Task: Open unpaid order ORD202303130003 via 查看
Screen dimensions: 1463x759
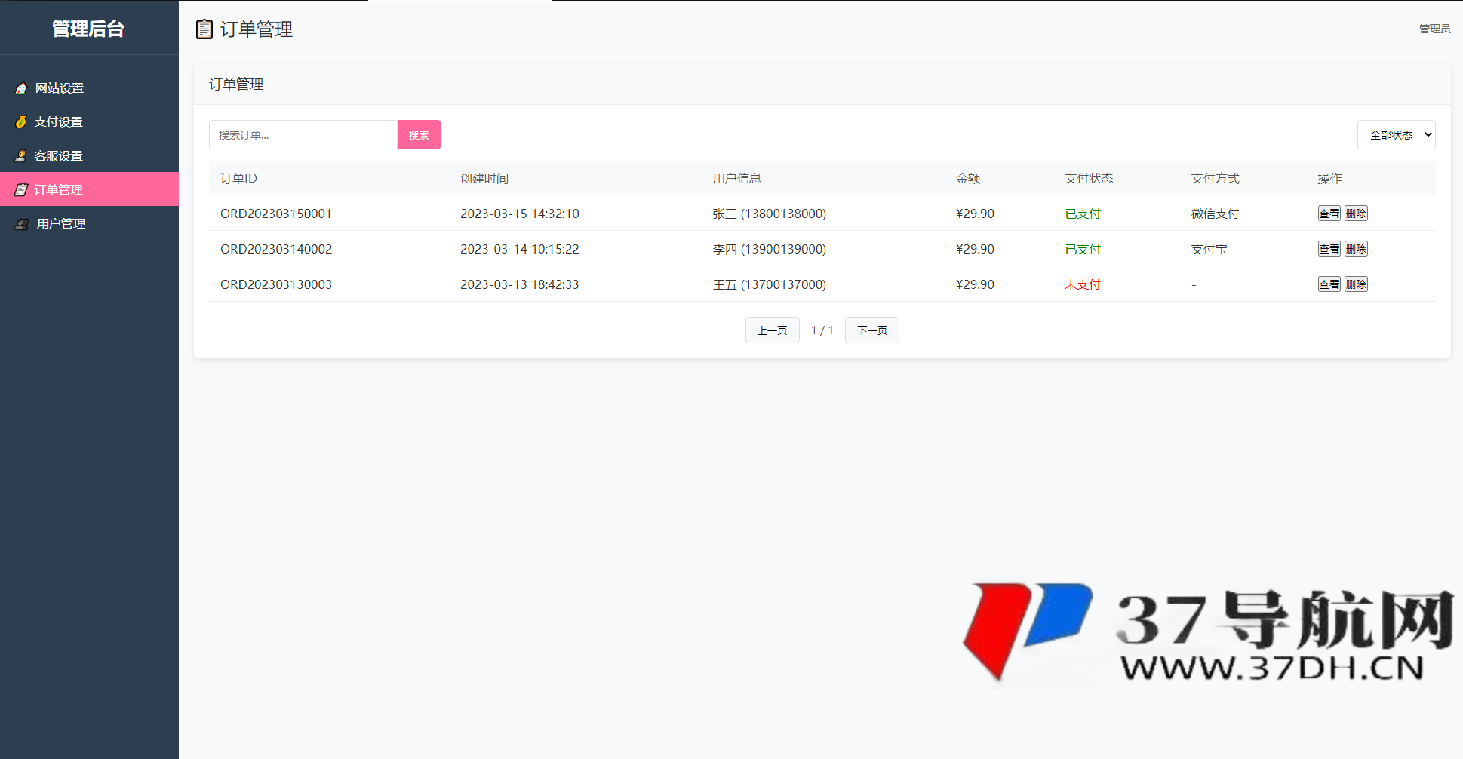Action: click(1329, 284)
